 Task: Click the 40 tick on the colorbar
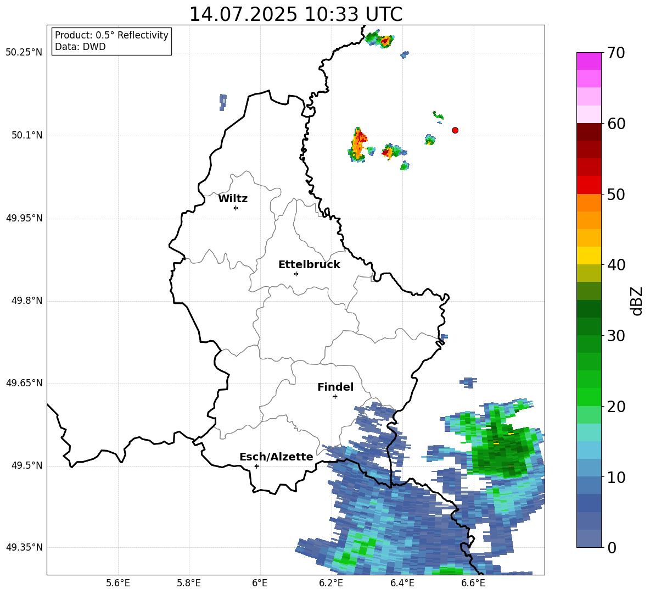coord(616,265)
